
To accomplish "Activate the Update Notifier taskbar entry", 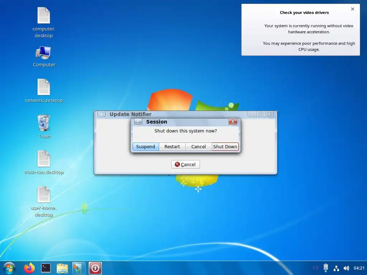I will pos(78,268).
